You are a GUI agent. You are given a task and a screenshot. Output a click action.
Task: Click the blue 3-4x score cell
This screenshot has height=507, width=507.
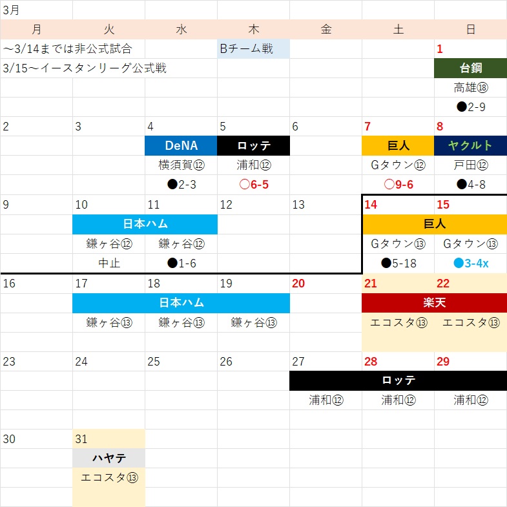(470, 263)
